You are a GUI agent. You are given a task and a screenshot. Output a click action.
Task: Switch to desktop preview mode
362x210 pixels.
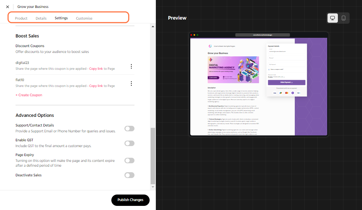click(x=332, y=18)
